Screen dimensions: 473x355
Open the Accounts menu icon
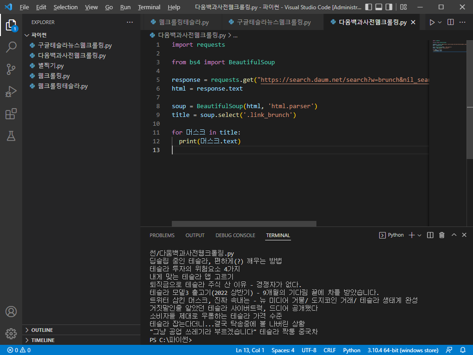(11, 312)
